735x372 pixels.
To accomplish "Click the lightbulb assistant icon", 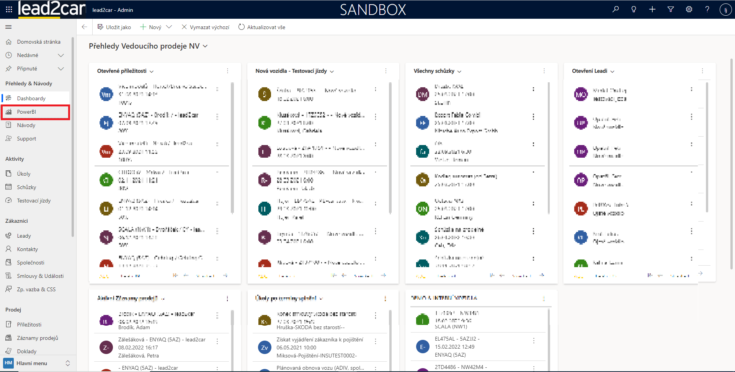I will coord(634,9).
